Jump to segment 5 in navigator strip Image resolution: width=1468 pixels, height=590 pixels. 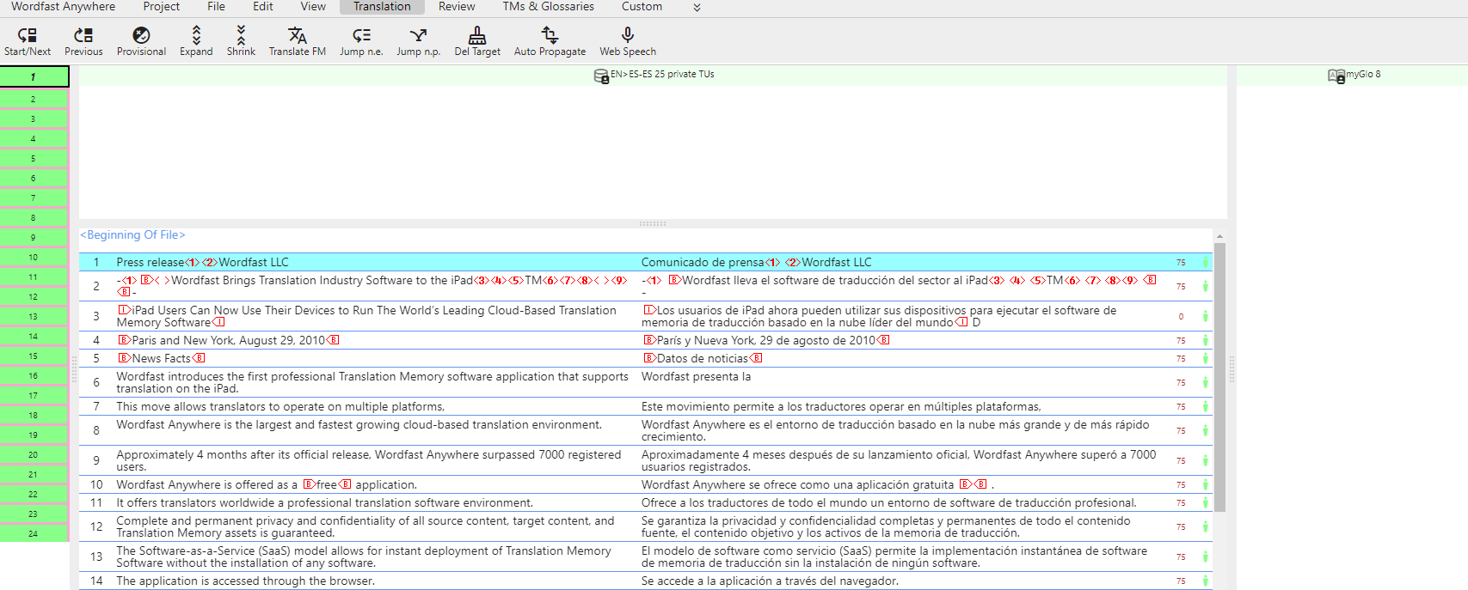click(34, 158)
